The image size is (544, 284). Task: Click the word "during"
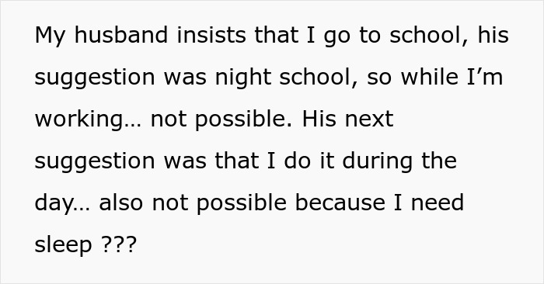(378, 162)
